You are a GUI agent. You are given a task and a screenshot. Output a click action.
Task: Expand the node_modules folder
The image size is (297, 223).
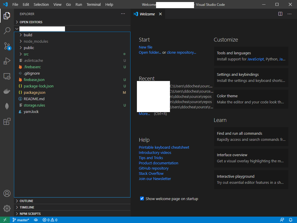click(x=72, y=41)
